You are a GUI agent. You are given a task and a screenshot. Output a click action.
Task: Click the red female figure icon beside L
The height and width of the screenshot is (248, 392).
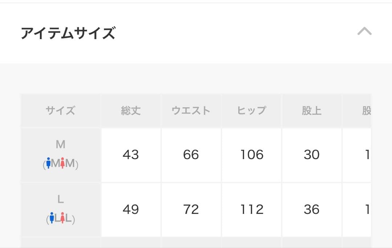[x=63, y=218]
